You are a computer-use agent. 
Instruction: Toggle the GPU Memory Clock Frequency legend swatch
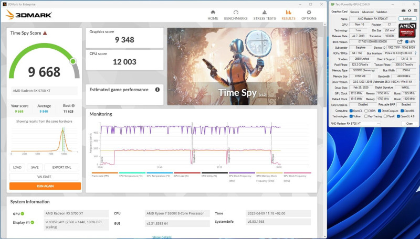pos(269,173)
